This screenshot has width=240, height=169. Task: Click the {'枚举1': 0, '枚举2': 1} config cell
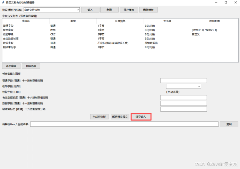tap(204, 30)
